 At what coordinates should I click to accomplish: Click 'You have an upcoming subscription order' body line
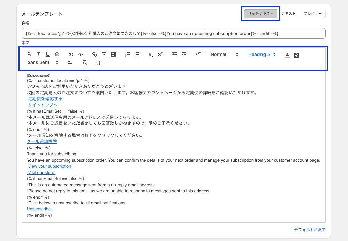coord(173,160)
